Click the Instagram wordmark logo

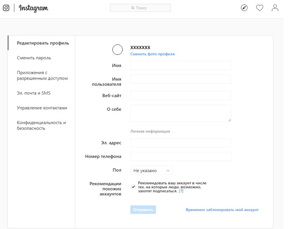pyautogui.click(x=34, y=8)
